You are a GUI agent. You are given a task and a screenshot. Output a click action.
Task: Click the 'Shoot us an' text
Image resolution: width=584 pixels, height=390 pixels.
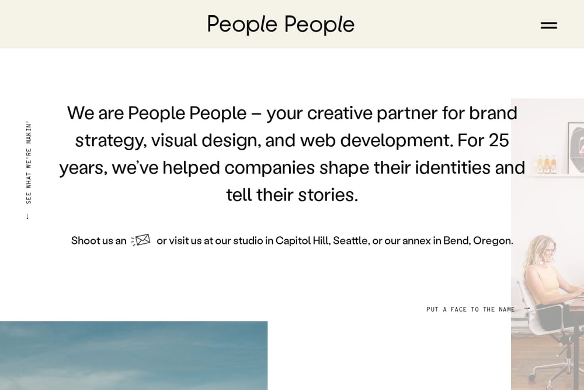[x=99, y=240]
